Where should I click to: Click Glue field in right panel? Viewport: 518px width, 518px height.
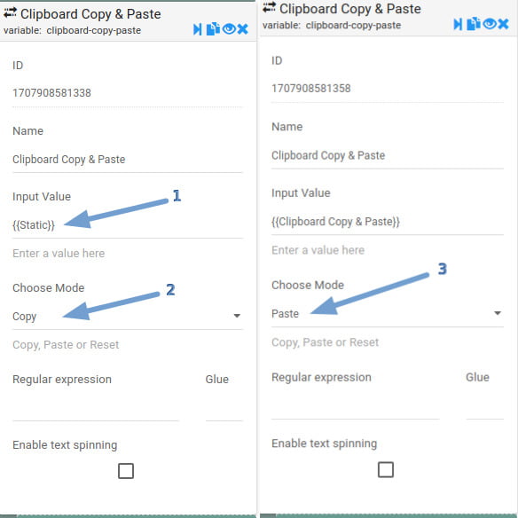484,408
